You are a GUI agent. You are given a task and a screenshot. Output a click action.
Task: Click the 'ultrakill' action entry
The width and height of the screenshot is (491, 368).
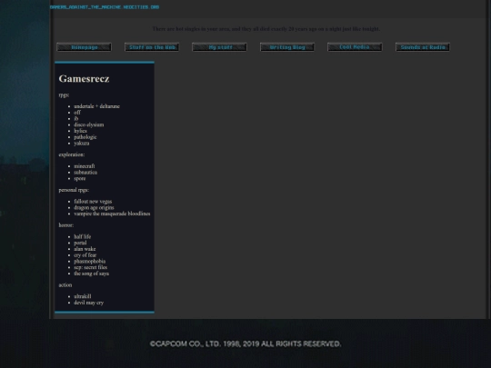(x=83, y=296)
